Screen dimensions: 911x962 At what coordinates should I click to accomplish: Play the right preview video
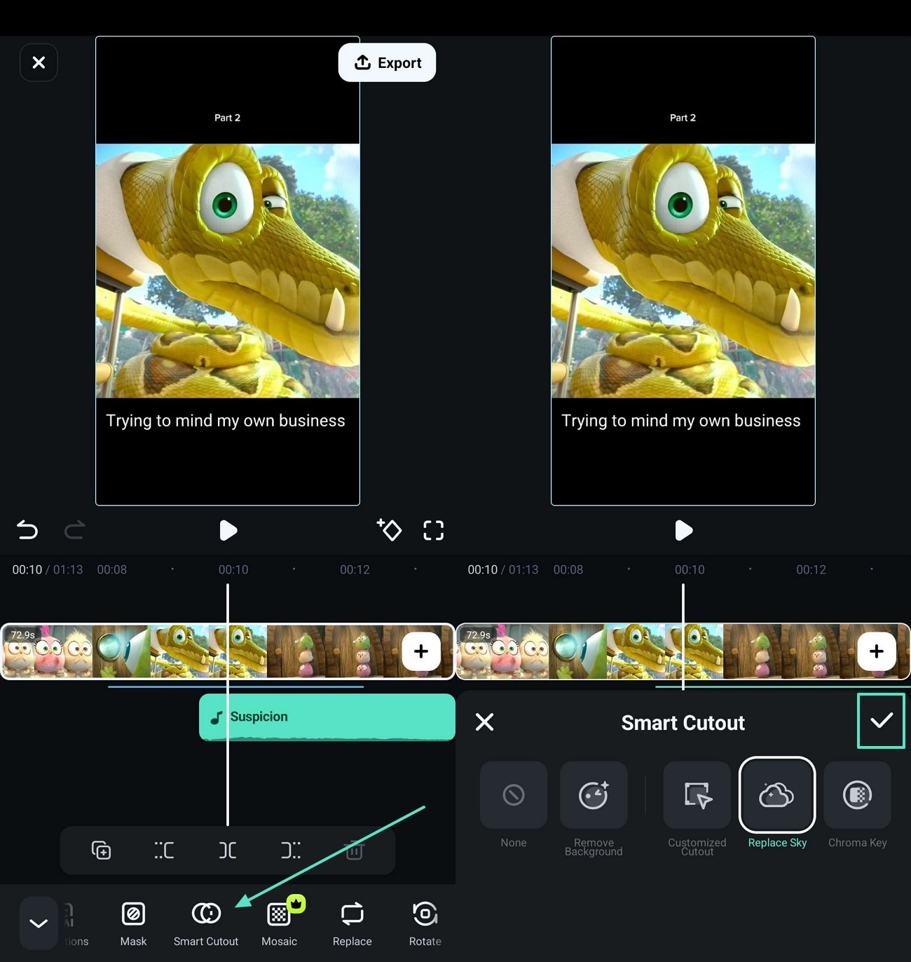[683, 530]
